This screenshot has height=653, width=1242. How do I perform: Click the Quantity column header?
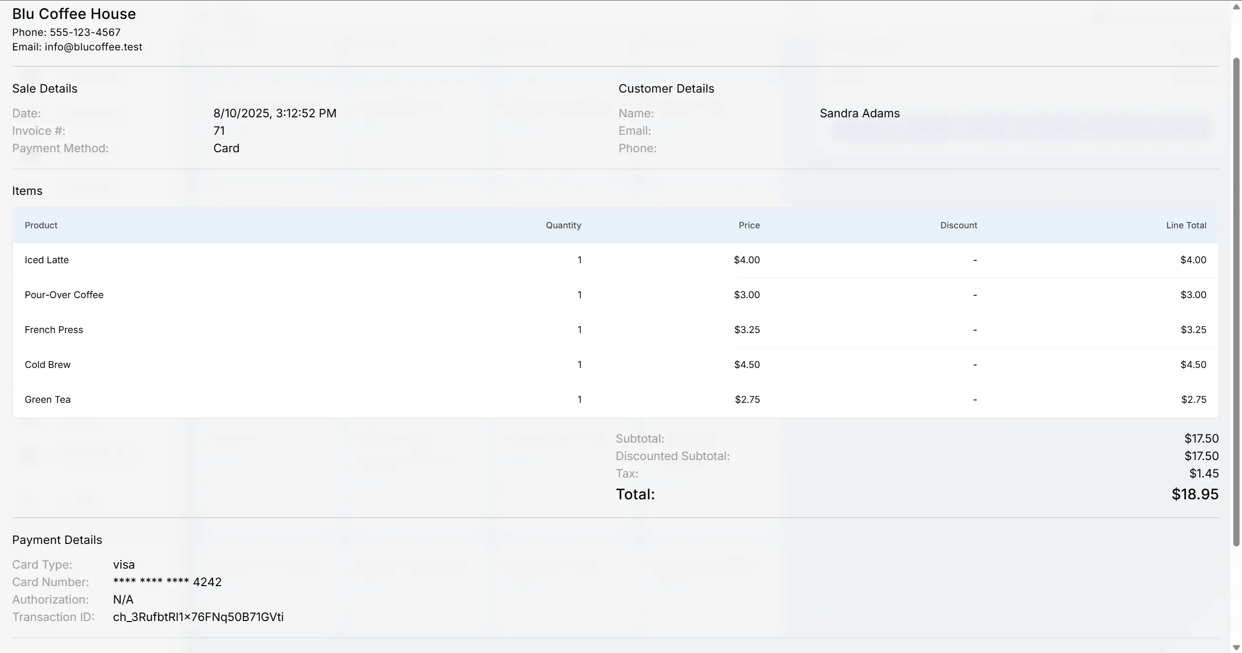tap(563, 225)
